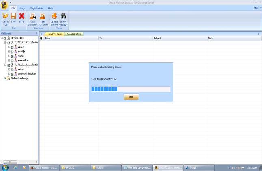Viewport: 262px width, 171px height.
Task: Expand arsen mailbox node
Action: (x=9, y=47)
